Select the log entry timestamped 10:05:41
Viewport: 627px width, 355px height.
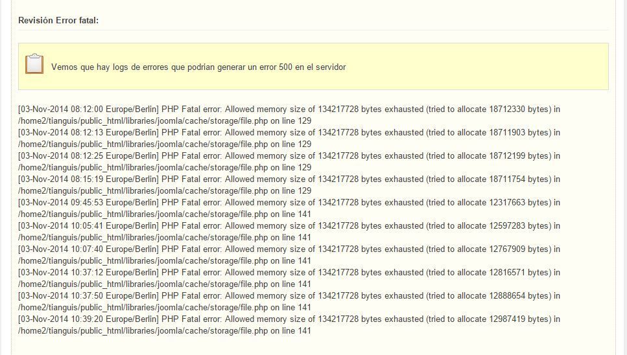(289, 232)
